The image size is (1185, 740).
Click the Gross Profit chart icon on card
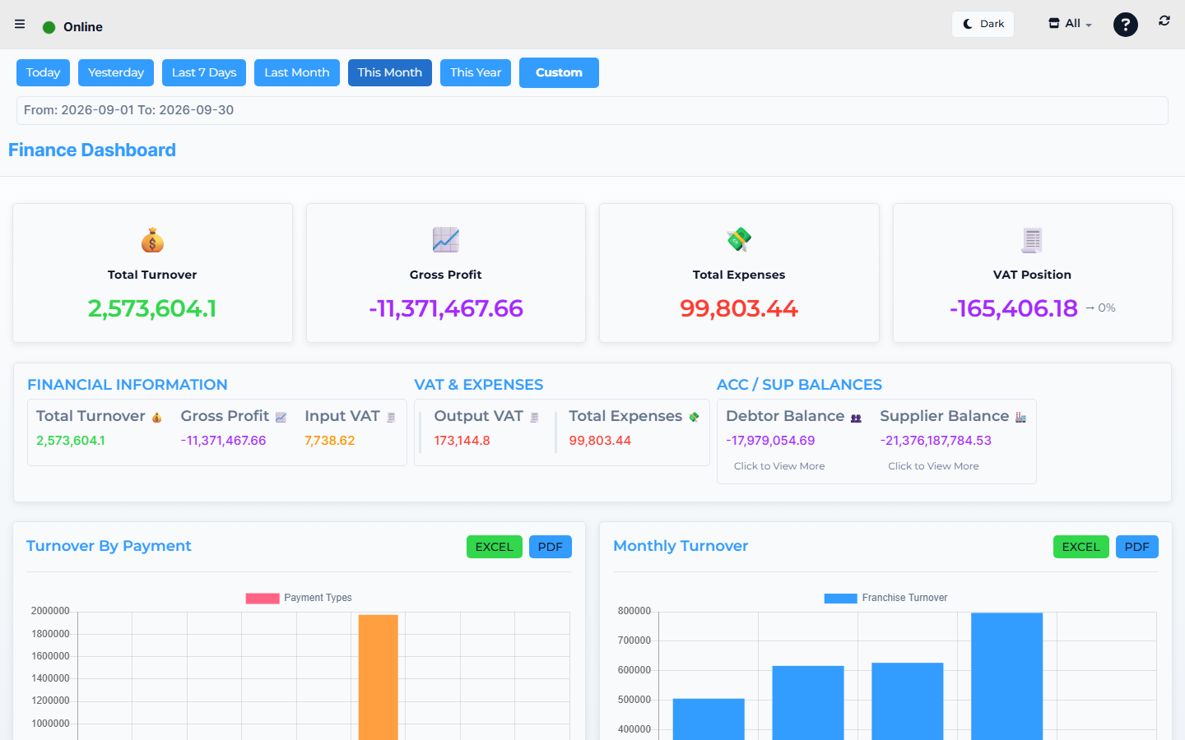tap(446, 240)
